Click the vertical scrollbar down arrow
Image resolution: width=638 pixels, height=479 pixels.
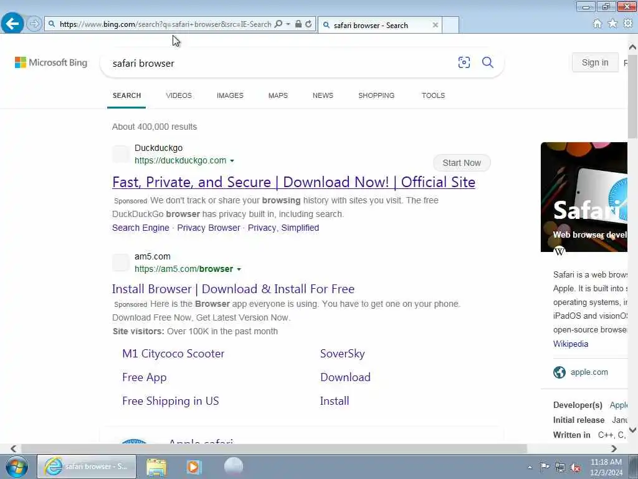(632, 430)
